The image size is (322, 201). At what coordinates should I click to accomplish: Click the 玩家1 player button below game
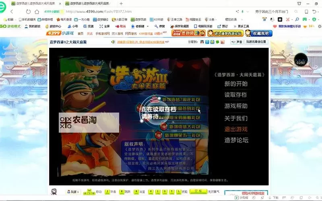73,192
